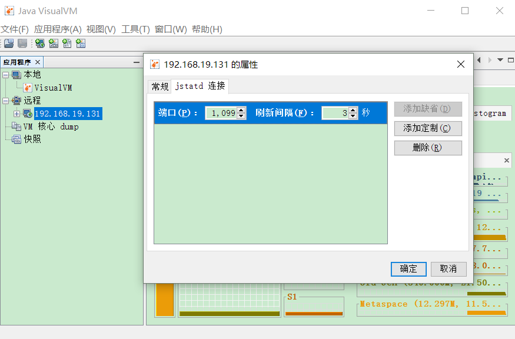Click the 快照 snapshot icon

[16, 139]
